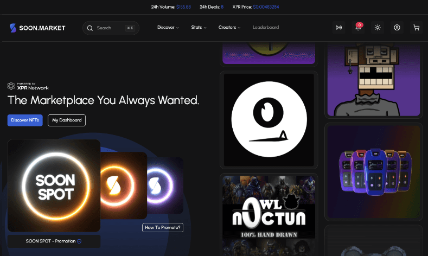Go to the Leaderboard page
Screen dimensions: 428x256
pos(266,27)
